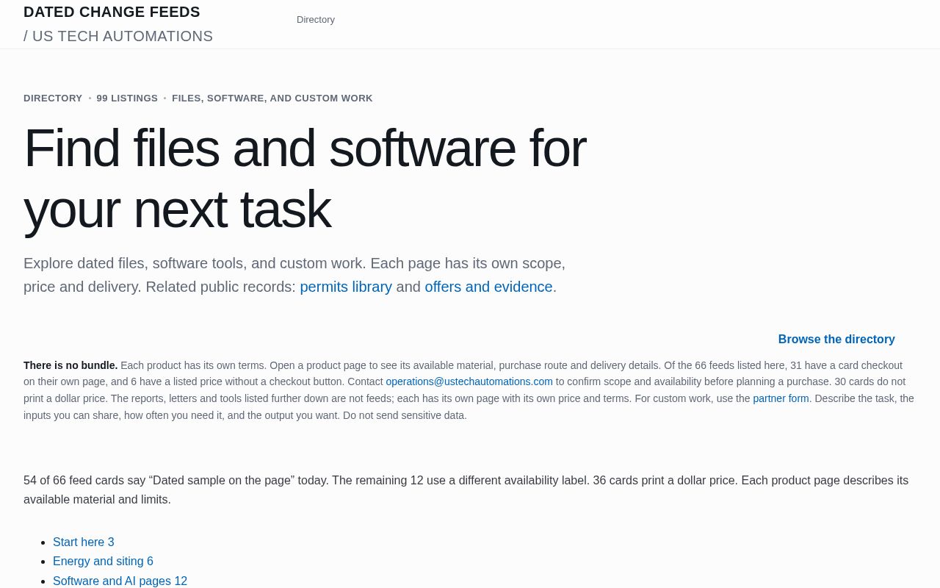
Task: Go to DATED CHANGE FEEDS home
Action: (x=112, y=12)
